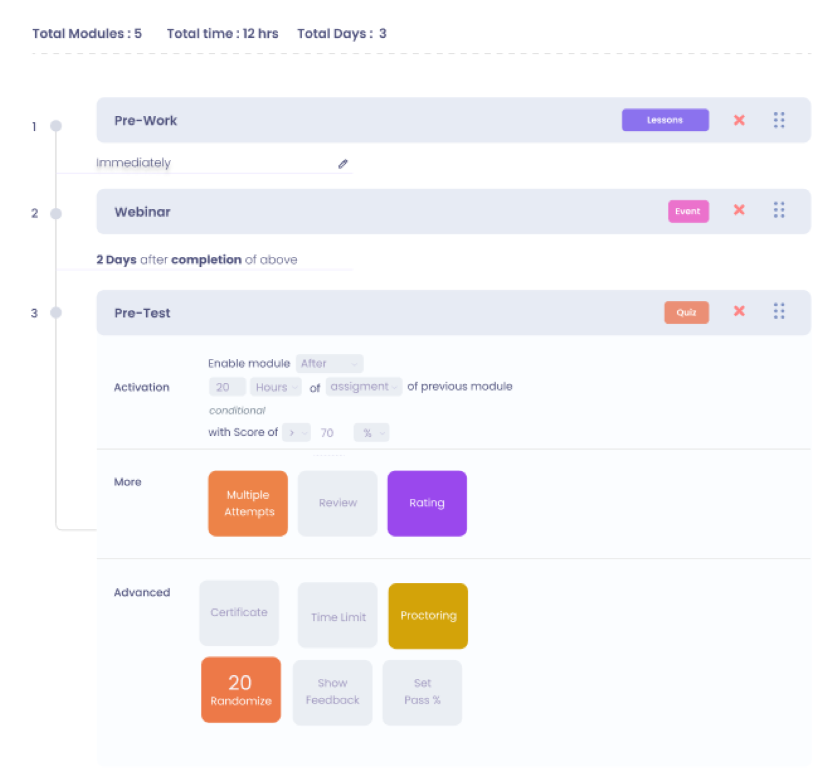Click the Webinar row drag handle
Image resolution: width=839 pixels, height=774 pixels.
coord(779,210)
